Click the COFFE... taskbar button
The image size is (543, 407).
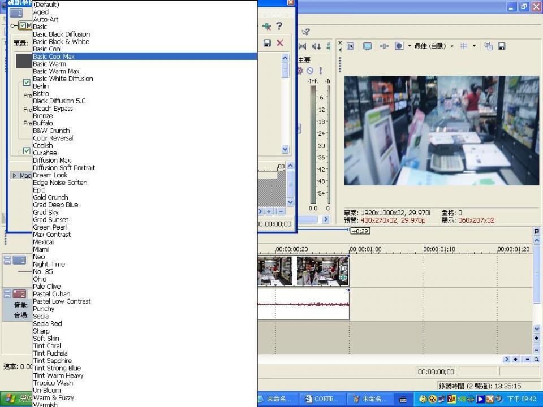321,399
